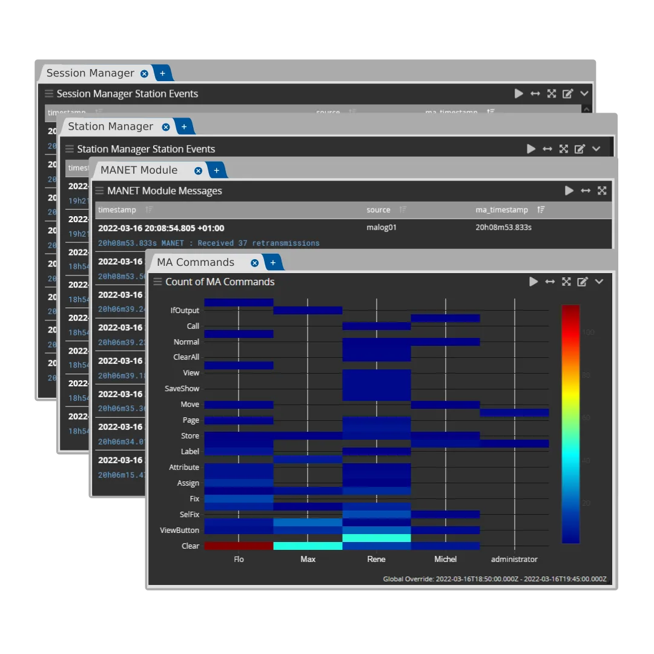Toggle width arrows on MANET Module Messages
The image size is (654, 654).
coord(586,191)
